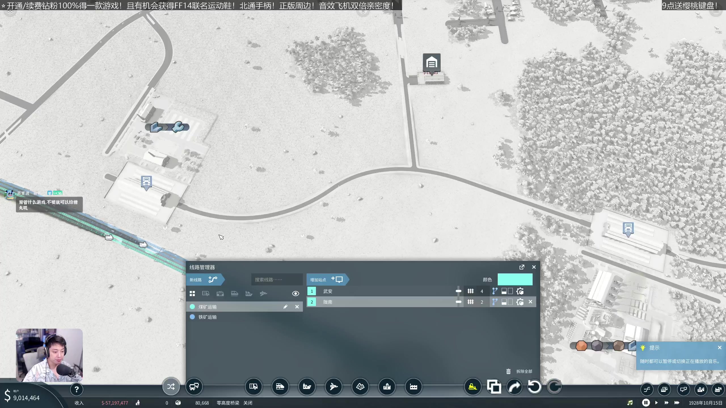
Task: Click the shuffle arrows button in bottom bar
Action: coord(171,386)
